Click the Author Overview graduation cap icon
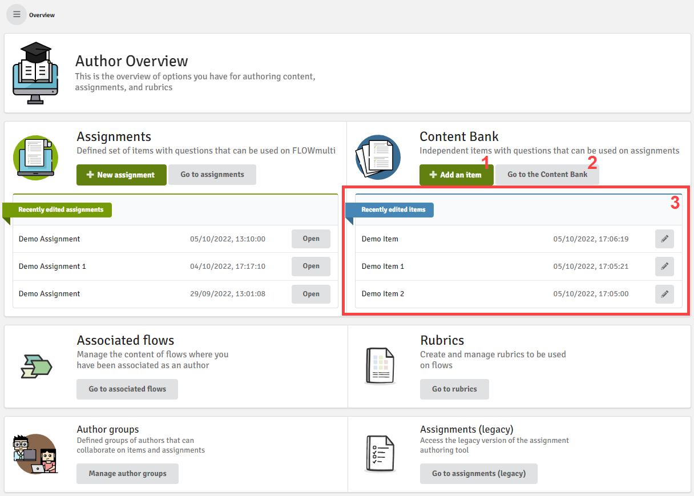This screenshot has width=694, height=496. (35, 73)
